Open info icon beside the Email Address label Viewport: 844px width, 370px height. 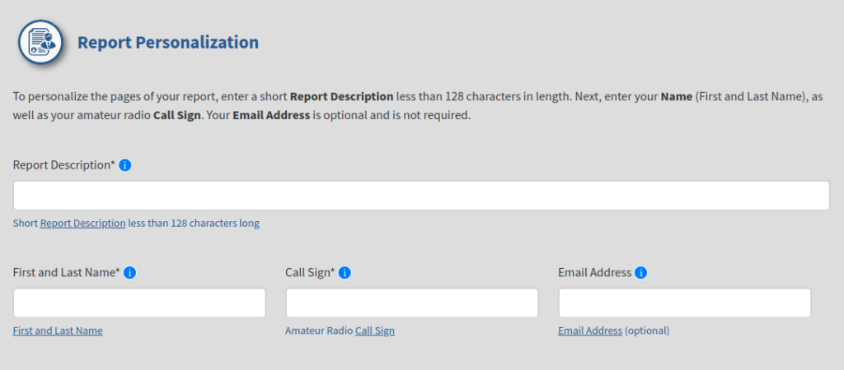[640, 273]
